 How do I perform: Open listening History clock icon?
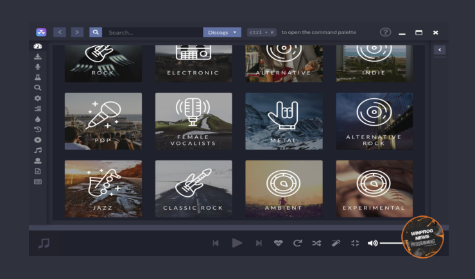click(37, 129)
